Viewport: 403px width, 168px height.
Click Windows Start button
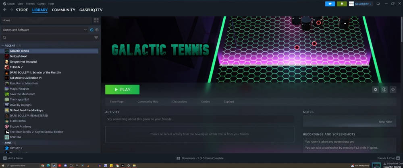coord(2,166)
